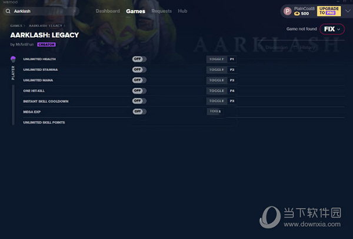
Task: Click the Instant Skill Cooldown label
Action: pyautogui.click(x=46, y=102)
